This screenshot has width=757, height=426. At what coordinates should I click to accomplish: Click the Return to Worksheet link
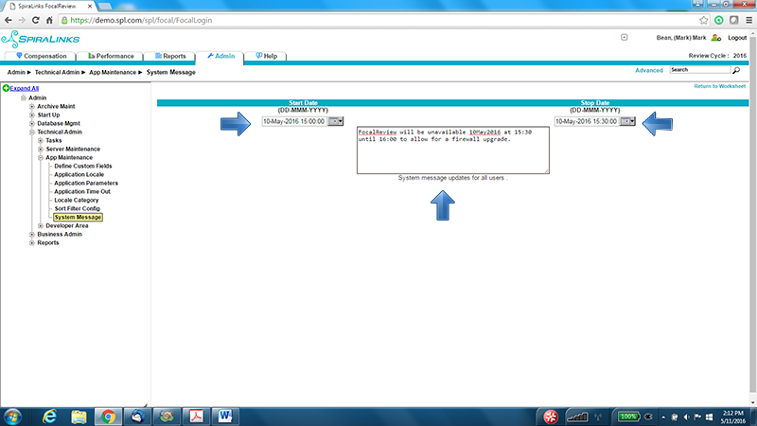(719, 86)
